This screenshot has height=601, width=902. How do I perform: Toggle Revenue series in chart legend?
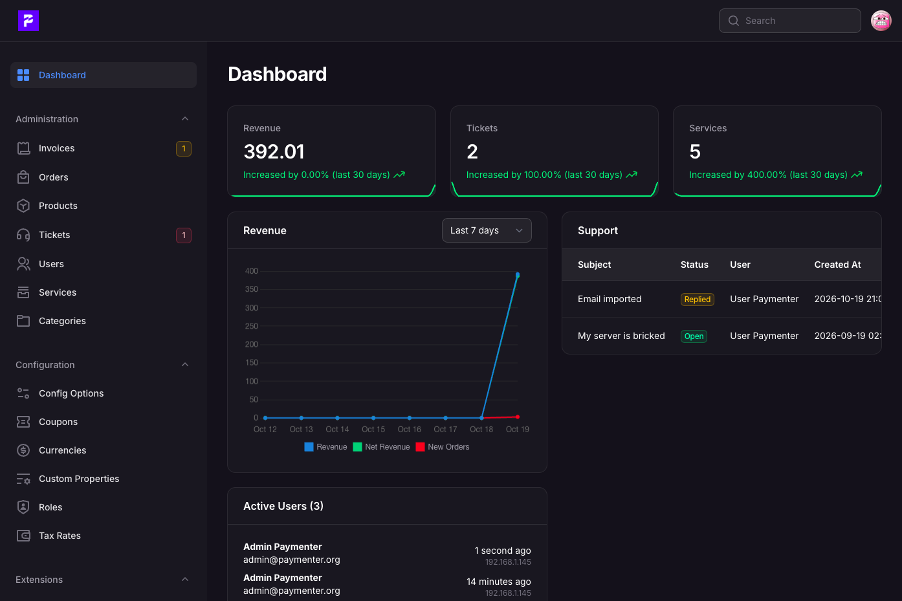tap(325, 447)
